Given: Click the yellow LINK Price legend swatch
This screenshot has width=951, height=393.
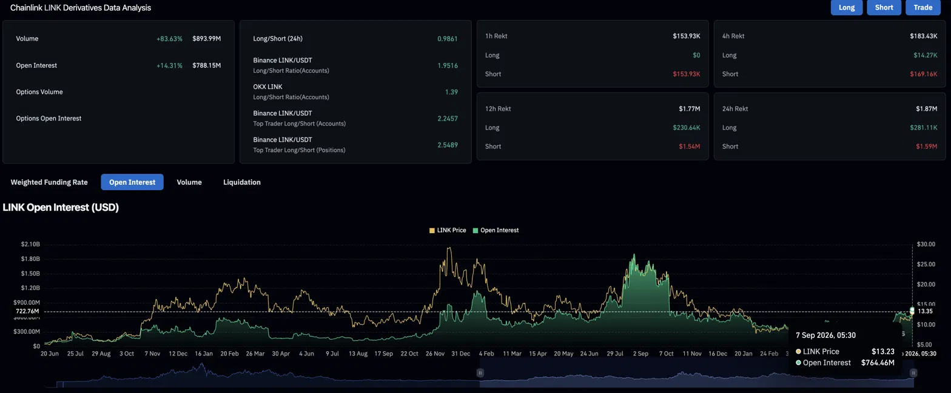Looking at the screenshot, I should (432, 230).
